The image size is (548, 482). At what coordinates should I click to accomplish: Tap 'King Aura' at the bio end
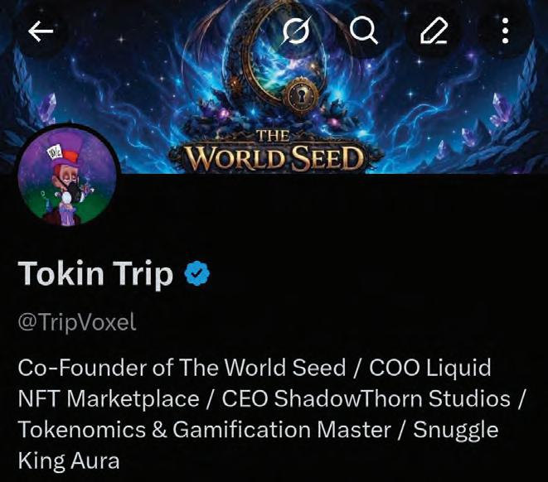click(x=68, y=460)
